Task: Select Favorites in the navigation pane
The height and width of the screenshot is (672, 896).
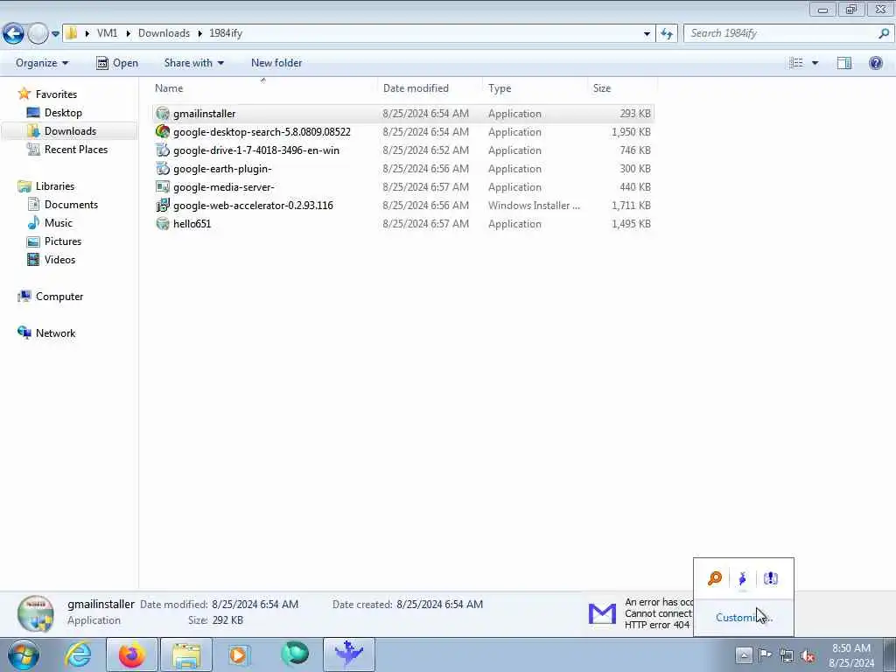Action: [x=56, y=94]
